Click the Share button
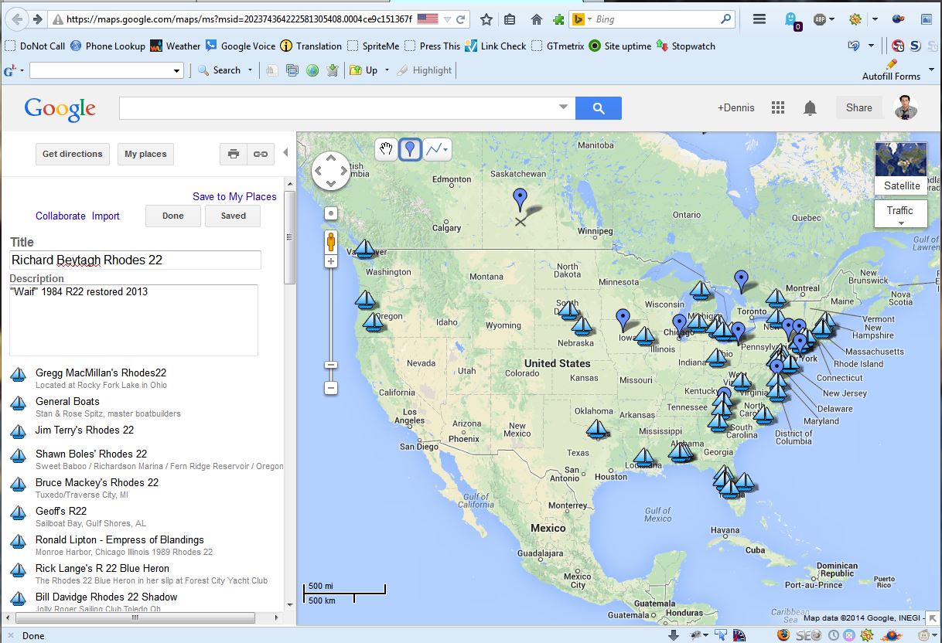Image resolution: width=942 pixels, height=643 pixels. [858, 108]
